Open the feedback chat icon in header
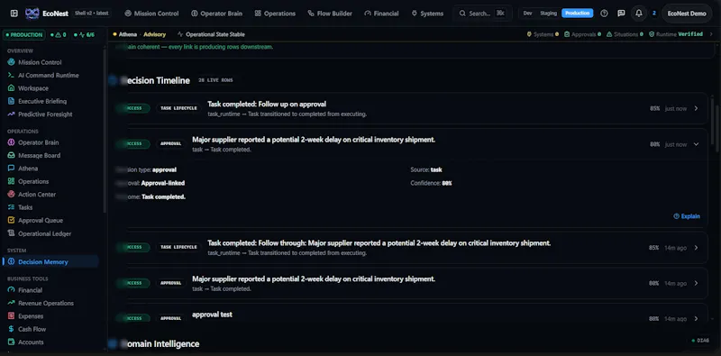721x356 pixels. pyautogui.click(x=621, y=14)
